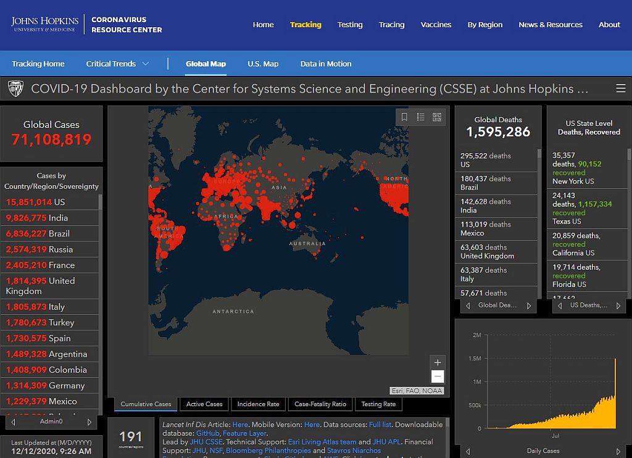The width and height of the screenshot is (632, 458).
Task: Select Argentina in the cases list
Action: (x=49, y=354)
